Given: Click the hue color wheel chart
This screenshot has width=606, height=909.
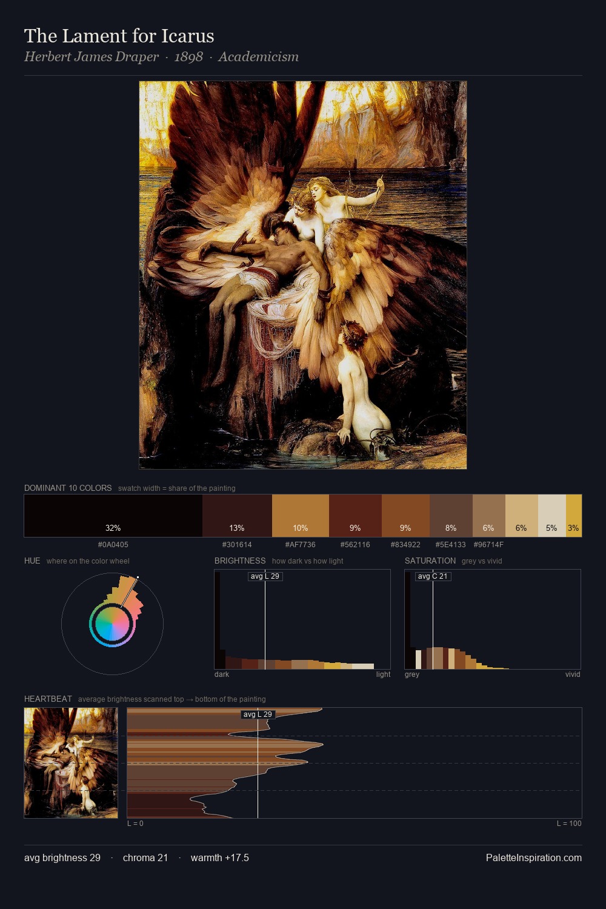Looking at the screenshot, I should tap(113, 624).
